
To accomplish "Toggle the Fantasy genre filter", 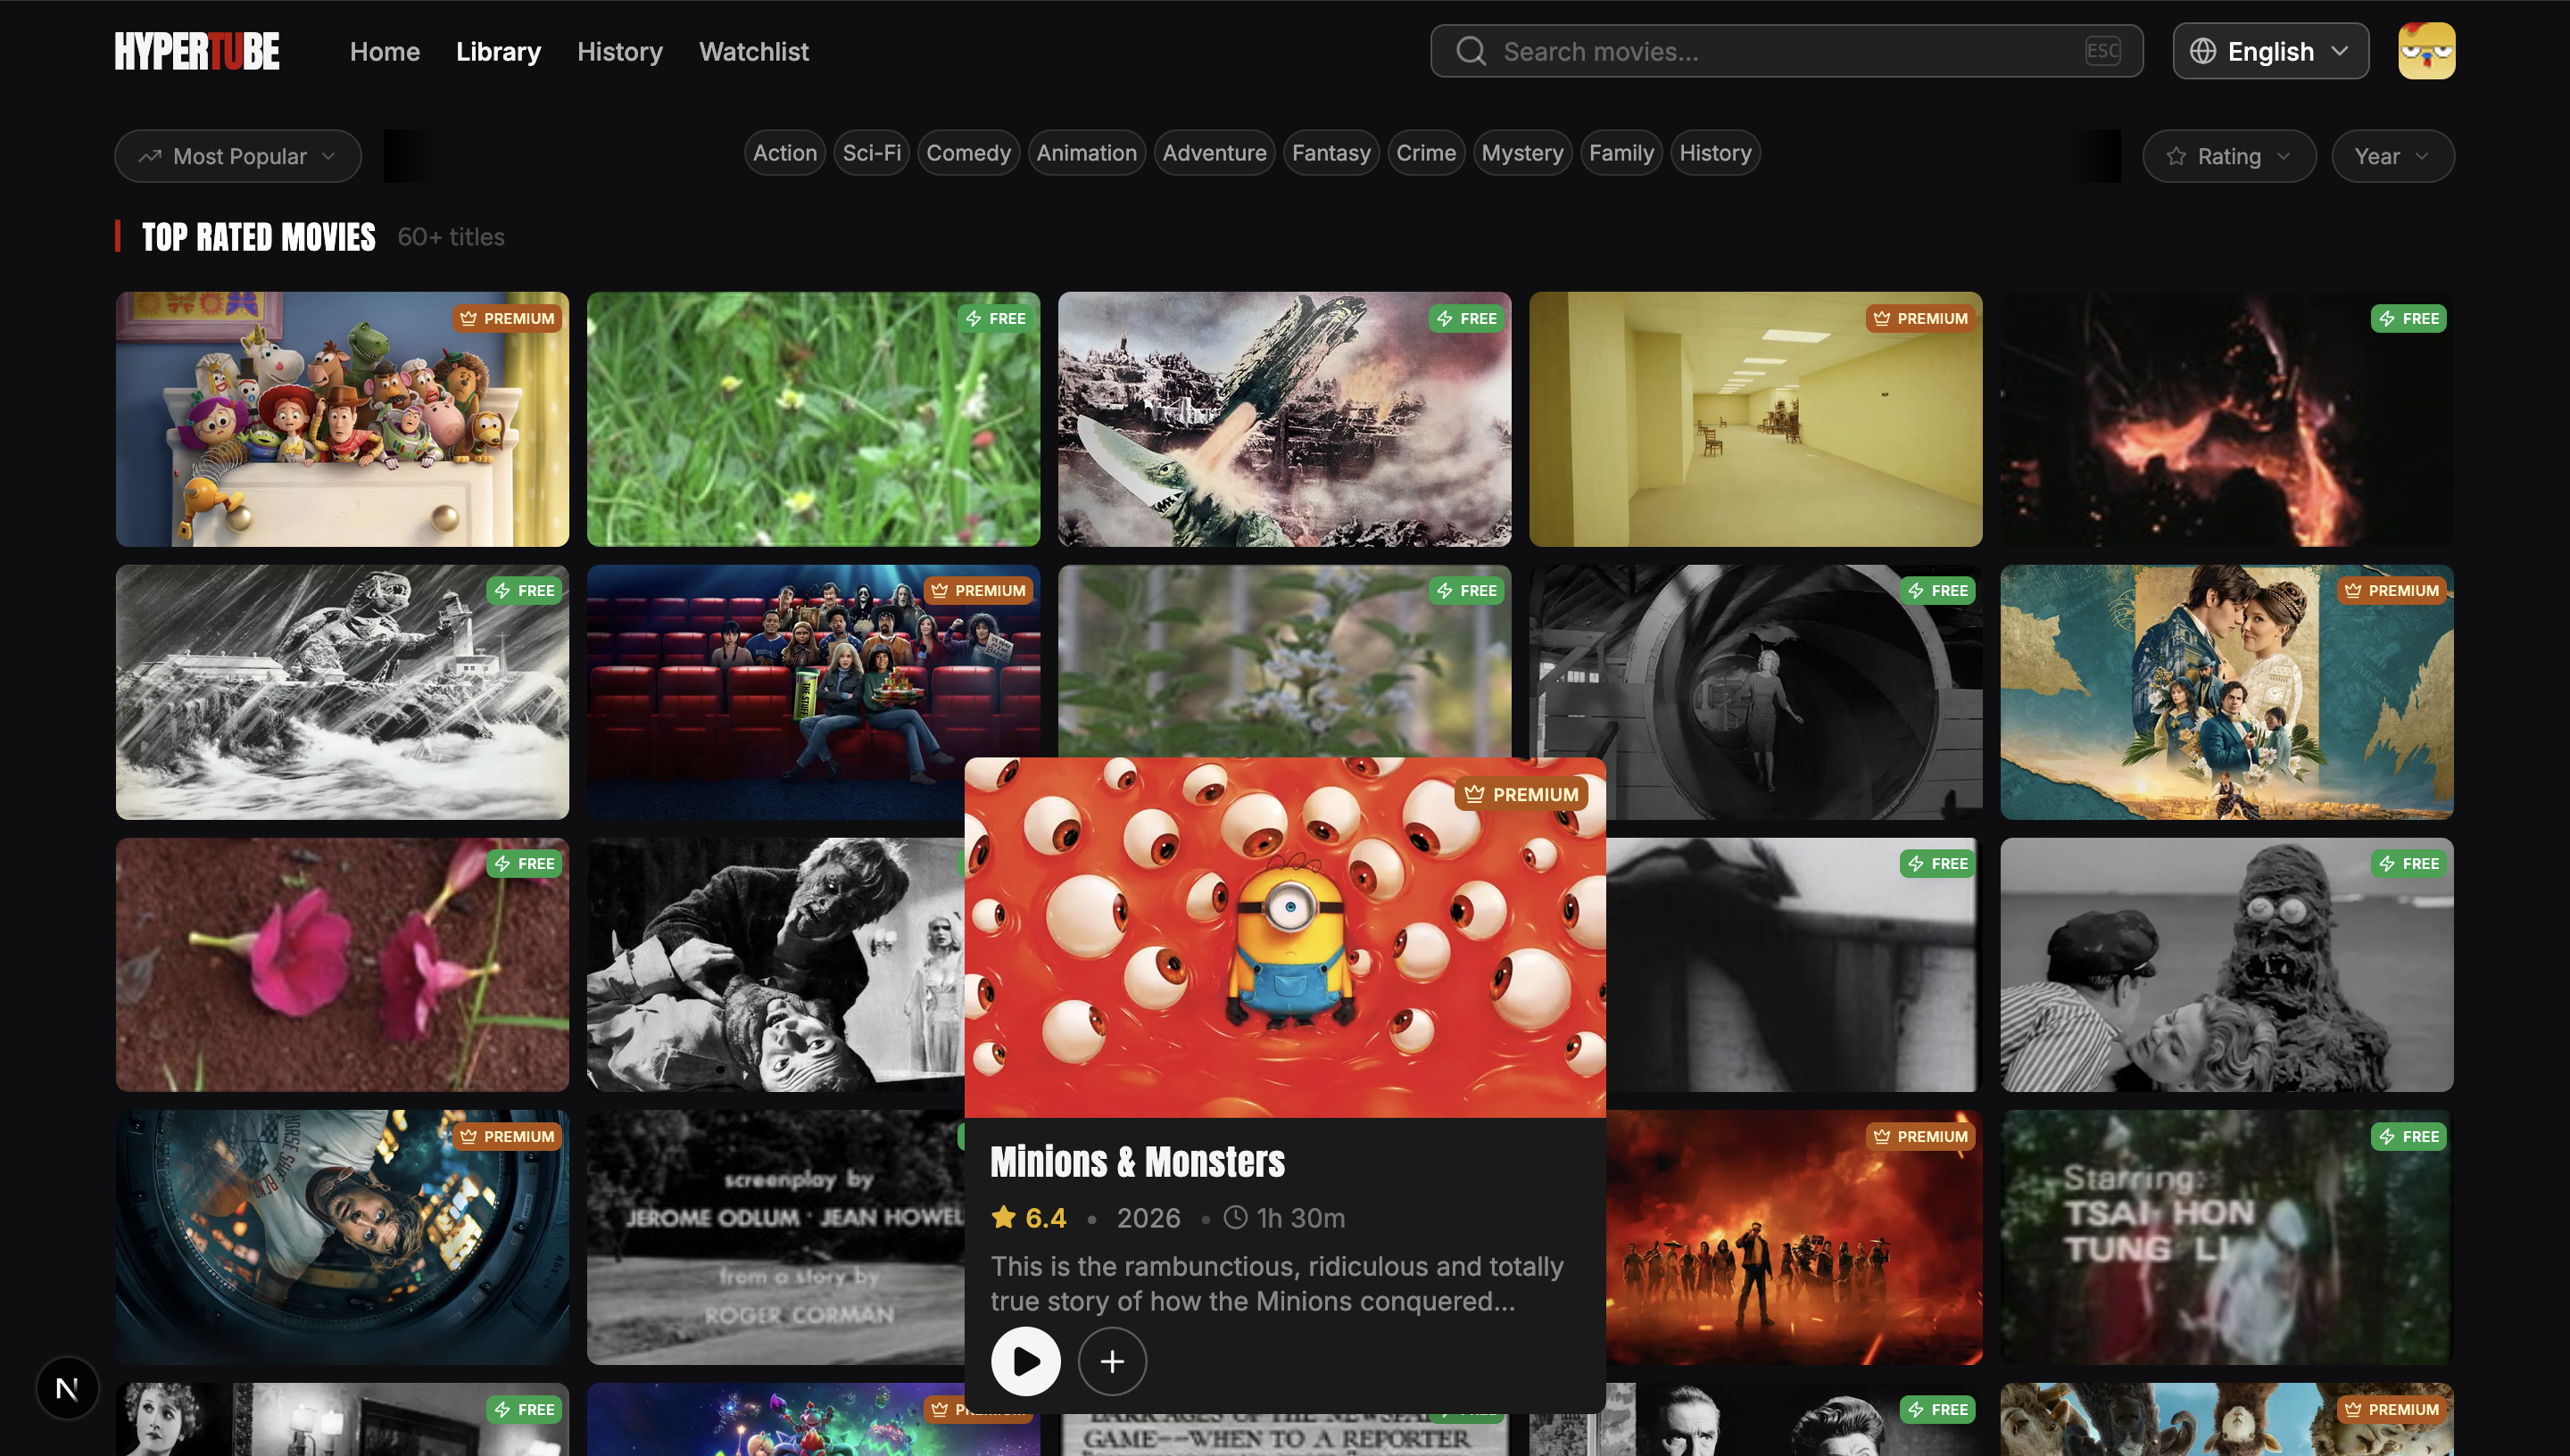I will point(1331,153).
